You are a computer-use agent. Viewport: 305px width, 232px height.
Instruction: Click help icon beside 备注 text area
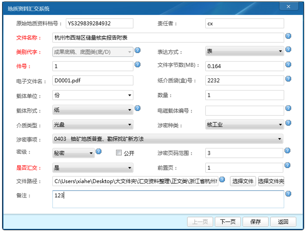click(288, 194)
